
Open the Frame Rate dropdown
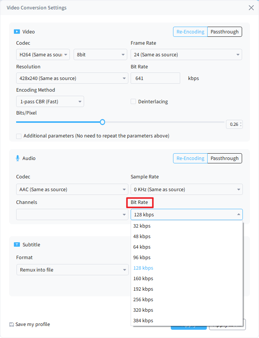pyautogui.click(x=186, y=54)
